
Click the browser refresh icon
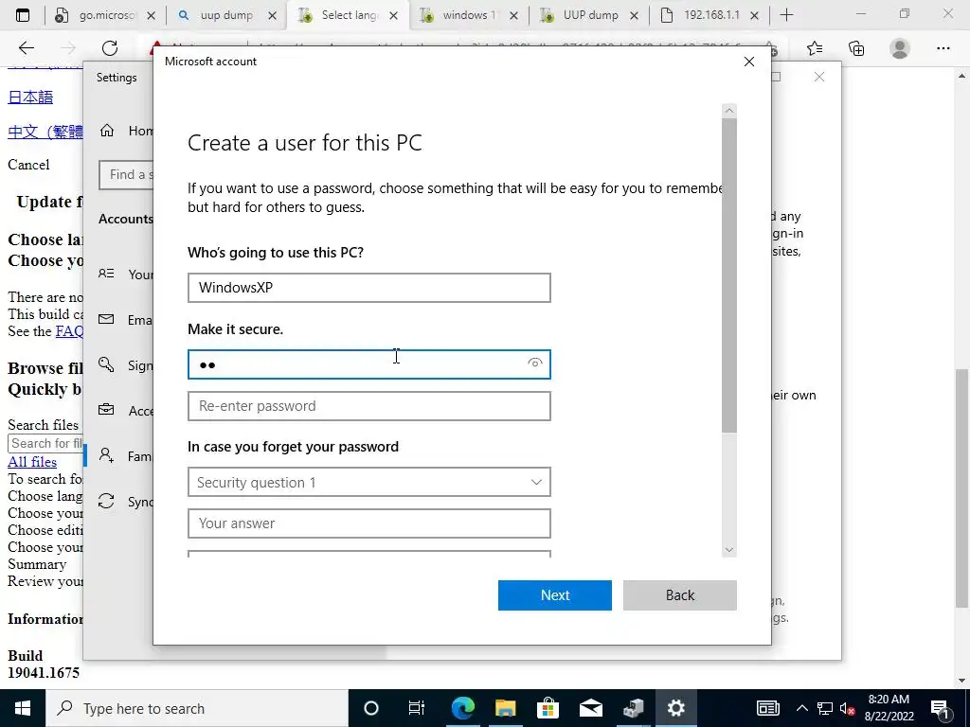click(110, 48)
